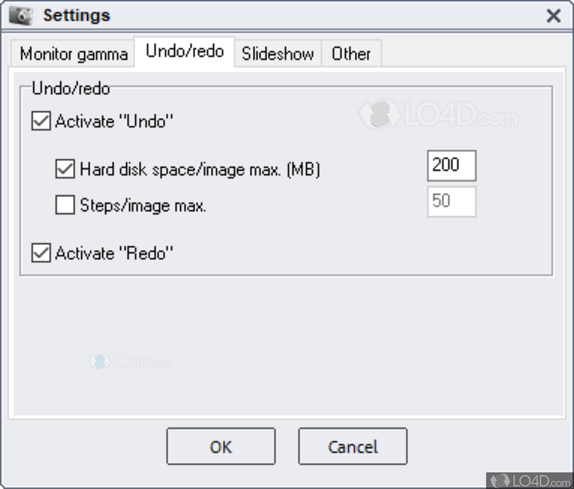Click Cancel to discard changes
This screenshot has height=489, width=574.
coord(352,446)
